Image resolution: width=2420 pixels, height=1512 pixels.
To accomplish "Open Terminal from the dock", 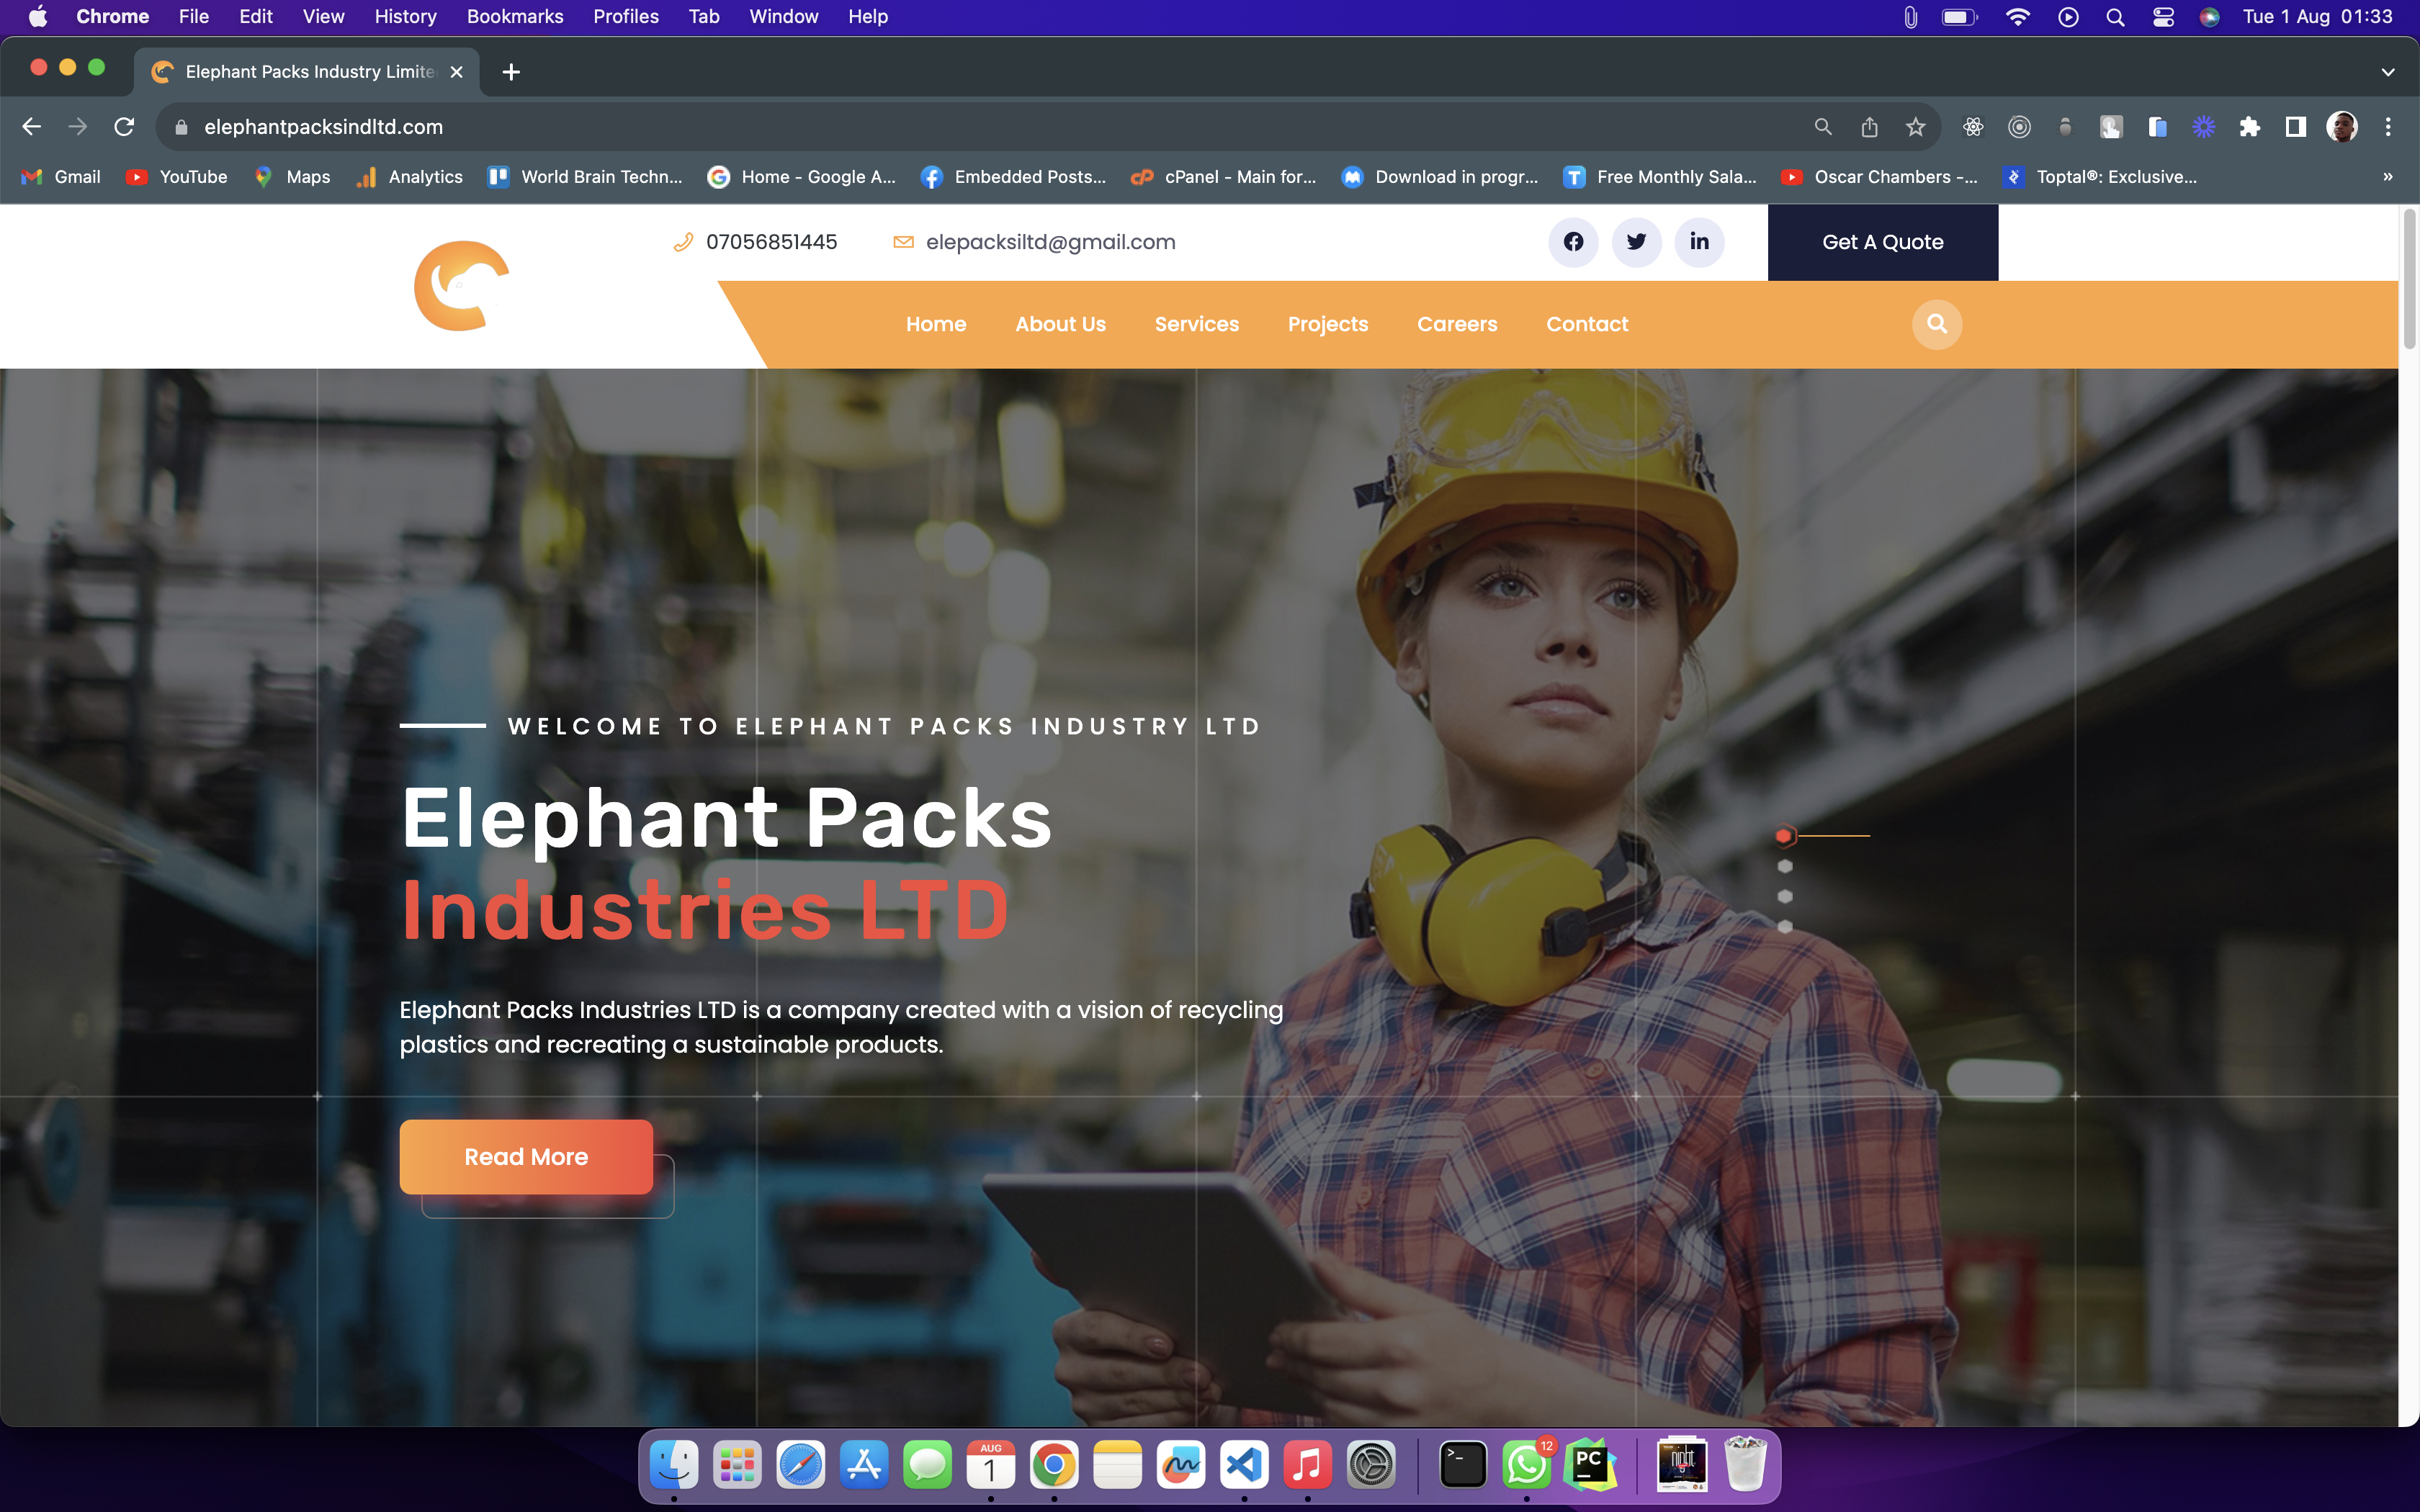I will click(x=1463, y=1466).
